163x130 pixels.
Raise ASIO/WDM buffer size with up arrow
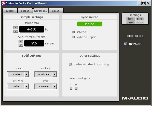point(21,42)
